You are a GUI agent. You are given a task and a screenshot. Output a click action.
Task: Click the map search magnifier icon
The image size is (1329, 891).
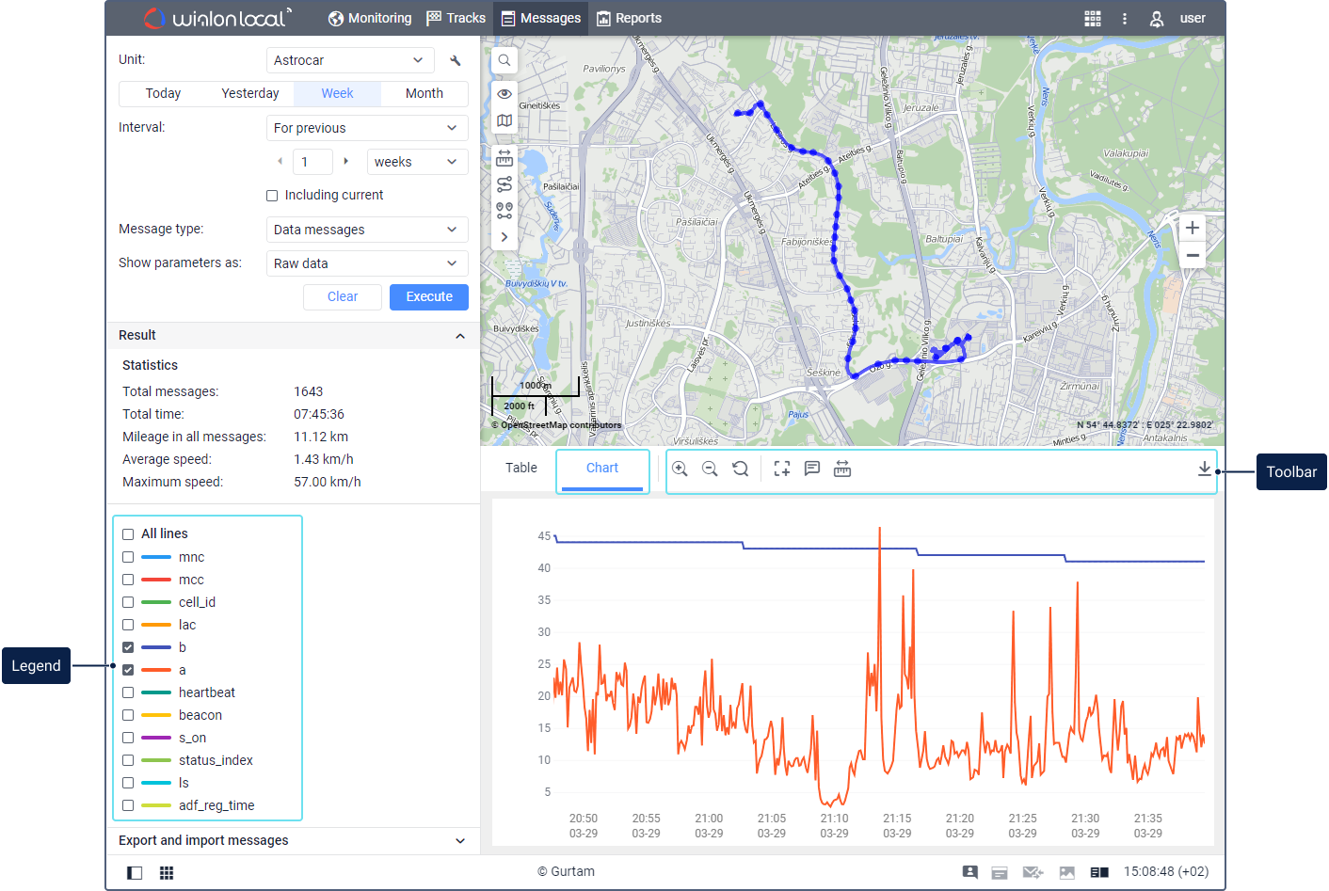point(504,60)
